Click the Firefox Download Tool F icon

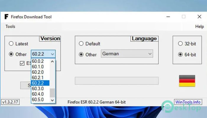point(6,17)
